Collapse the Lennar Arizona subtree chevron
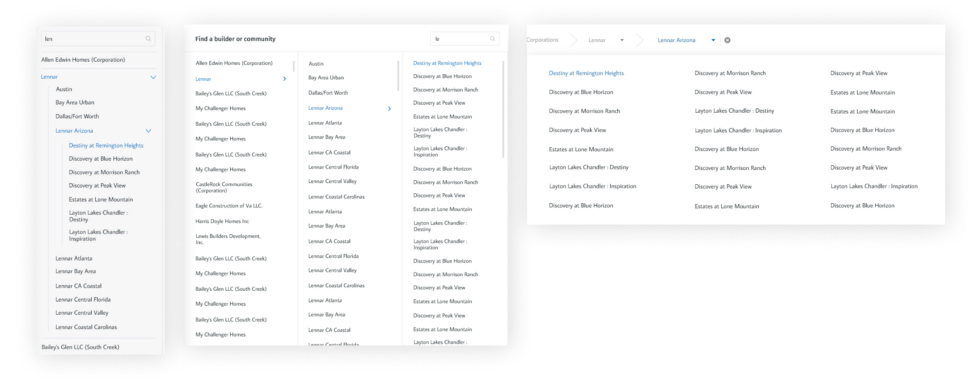Screen dimensions: 967x384 point(148,131)
